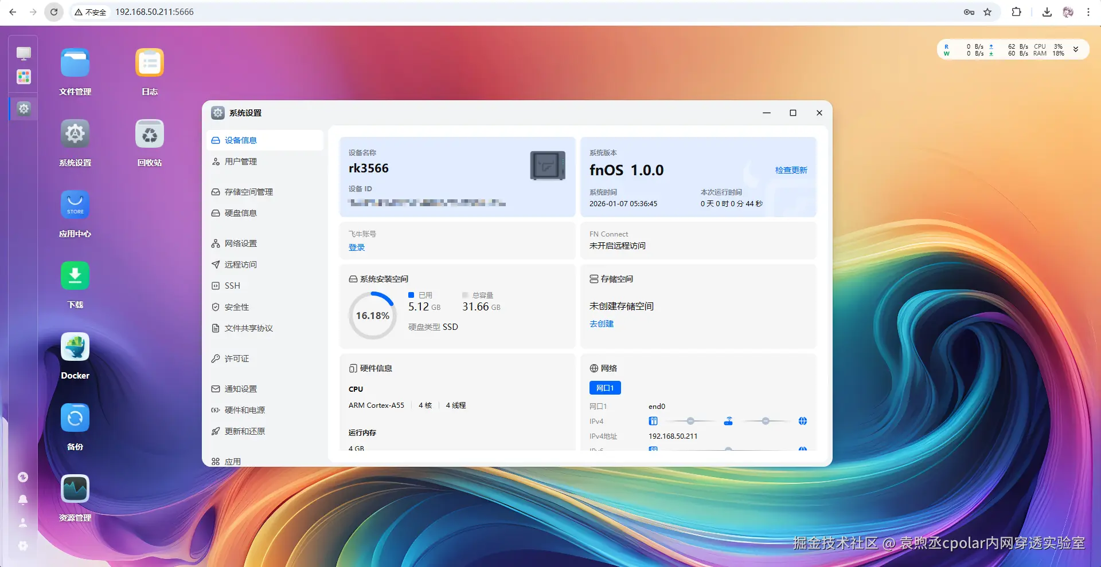Image resolution: width=1101 pixels, height=567 pixels.
Task: Open 通知设置 in sidebar
Action: pyautogui.click(x=265, y=389)
